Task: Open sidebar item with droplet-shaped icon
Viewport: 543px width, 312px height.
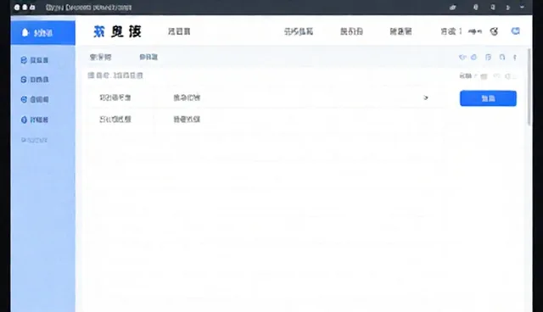Action: click(x=35, y=120)
